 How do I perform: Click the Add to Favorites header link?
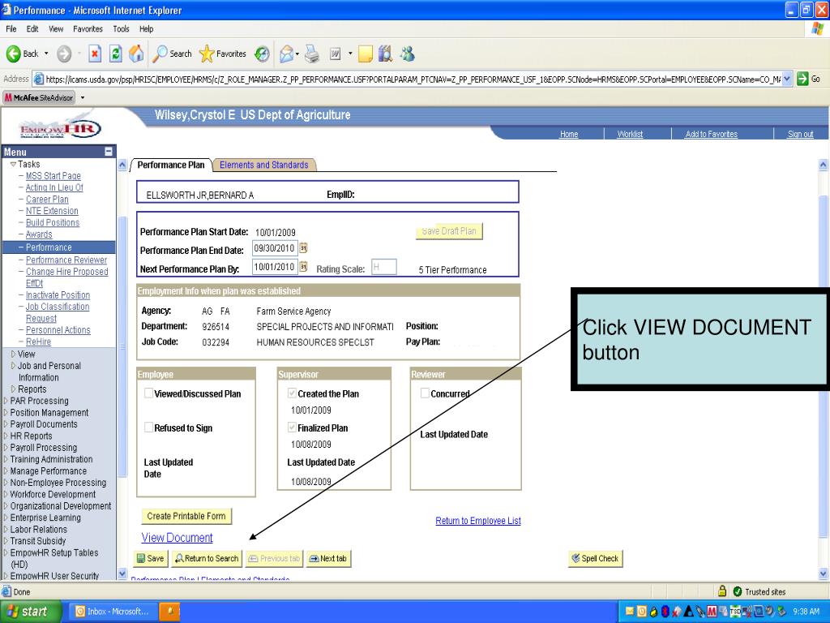click(711, 134)
